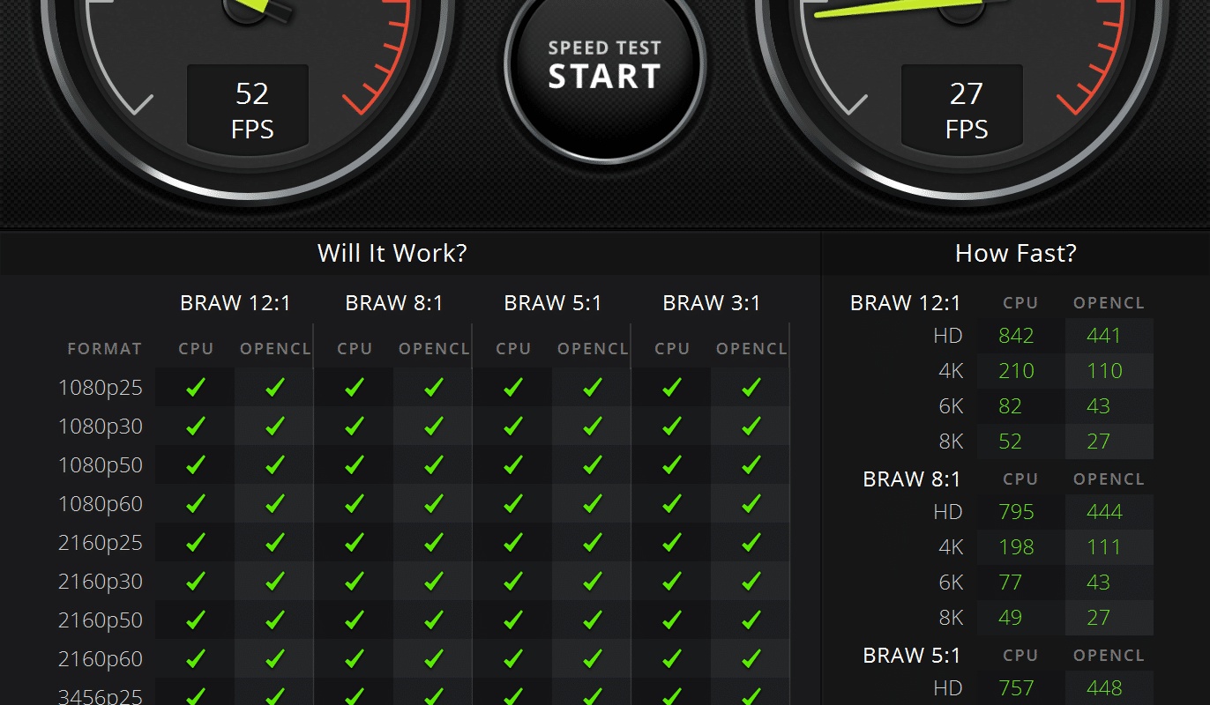Click the 2160p25 BRAW 12:1 CPU checkmark
Screen dimensions: 1210x705
coord(196,542)
